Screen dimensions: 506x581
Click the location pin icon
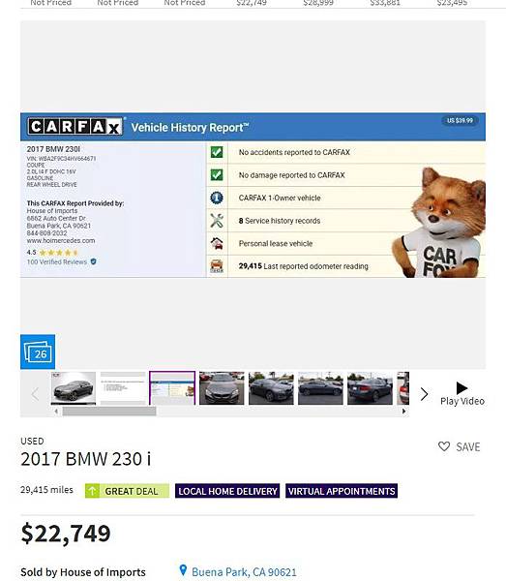(x=183, y=570)
